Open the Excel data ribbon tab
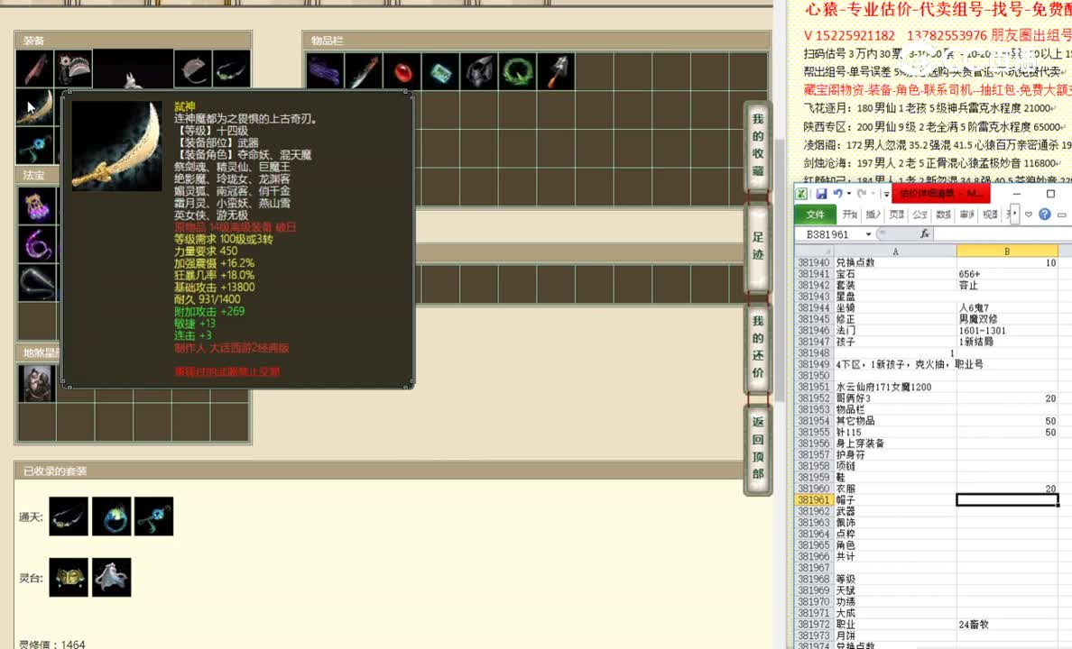Viewport: 1072px width, 649px height. (944, 215)
